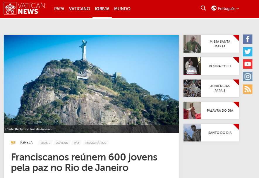Select the MISSIONÁRIOS tag
Screen dimensions: 259x178
(96, 143)
